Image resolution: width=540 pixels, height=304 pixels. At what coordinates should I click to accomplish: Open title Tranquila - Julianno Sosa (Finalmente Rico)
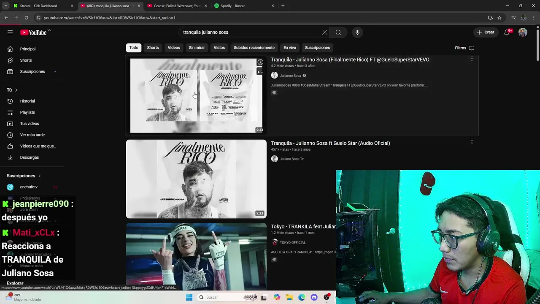point(350,60)
